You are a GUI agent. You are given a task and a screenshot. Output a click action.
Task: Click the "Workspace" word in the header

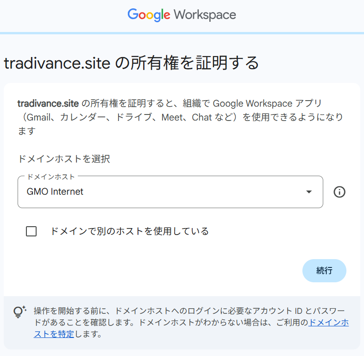click(x=205, y=15)
